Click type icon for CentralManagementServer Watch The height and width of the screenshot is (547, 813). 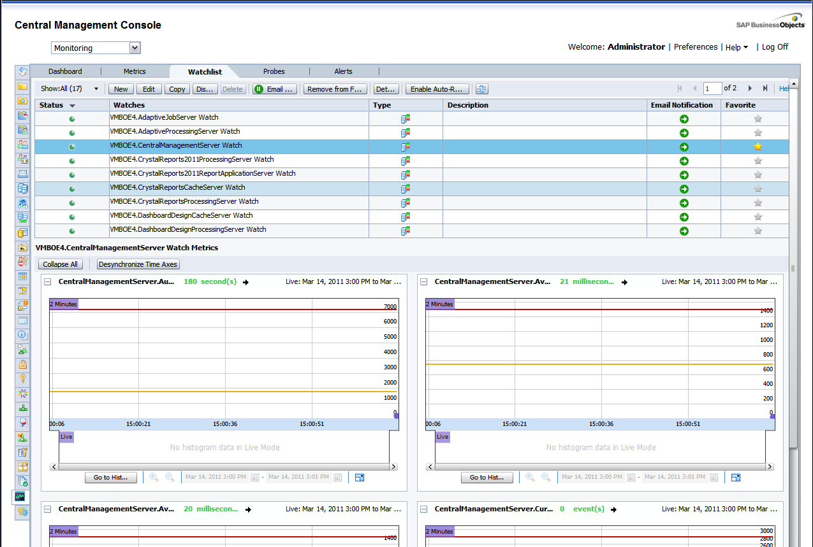point(405,146)
